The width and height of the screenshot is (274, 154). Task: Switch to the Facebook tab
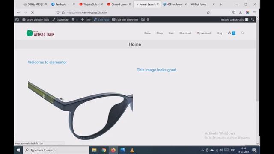coord(60,4)
